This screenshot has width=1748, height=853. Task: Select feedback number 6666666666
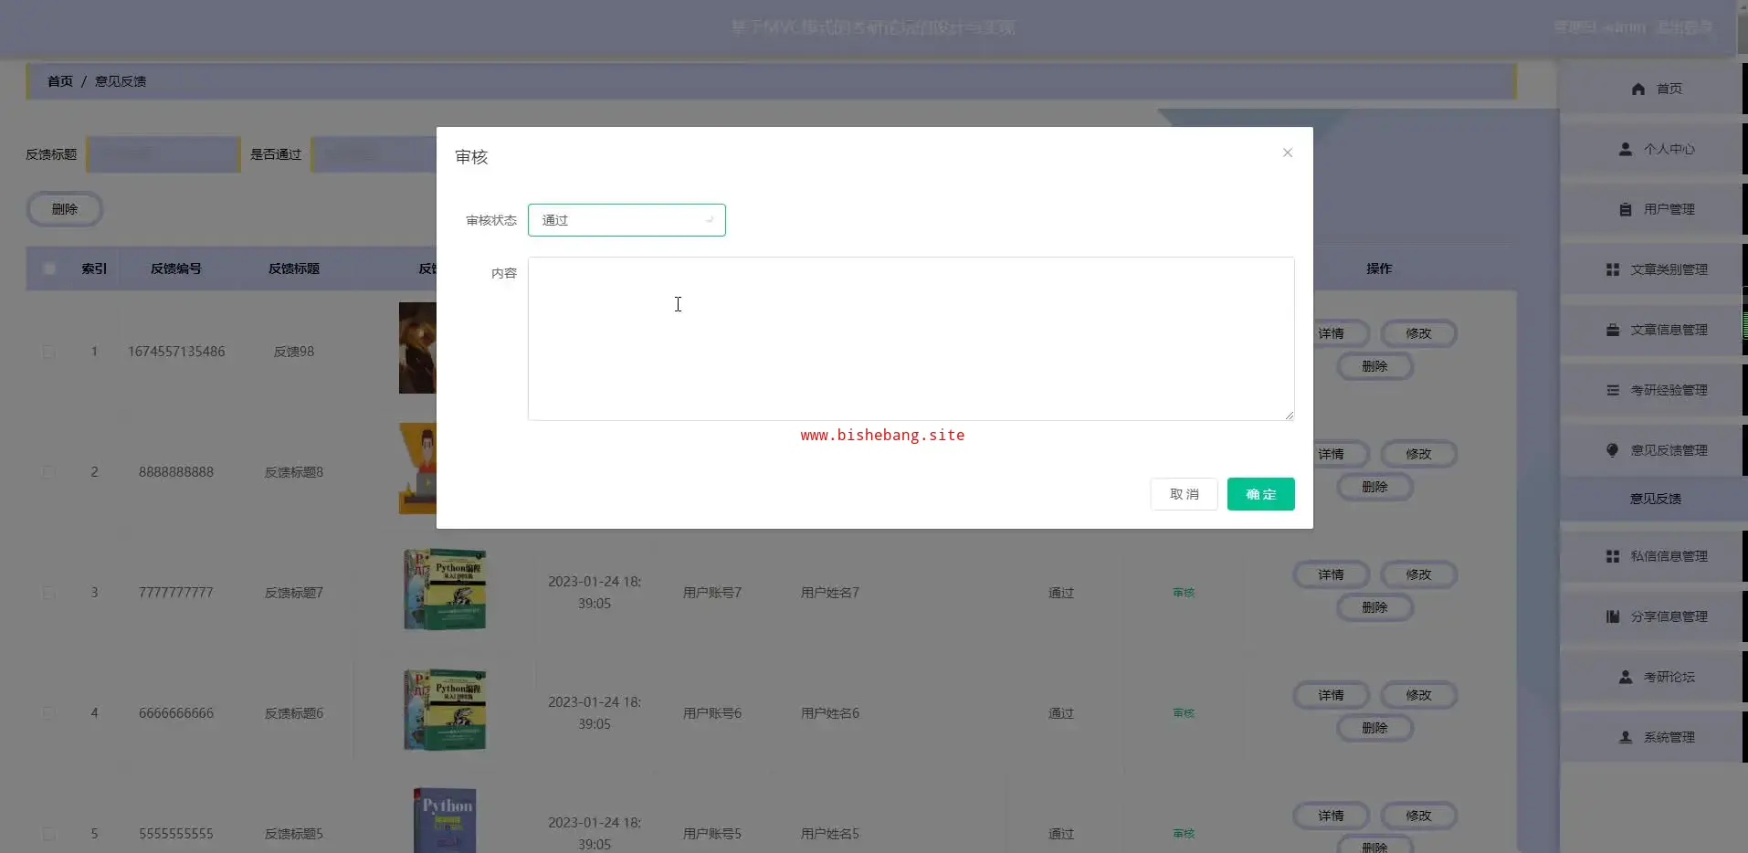[x=176, y=713]
